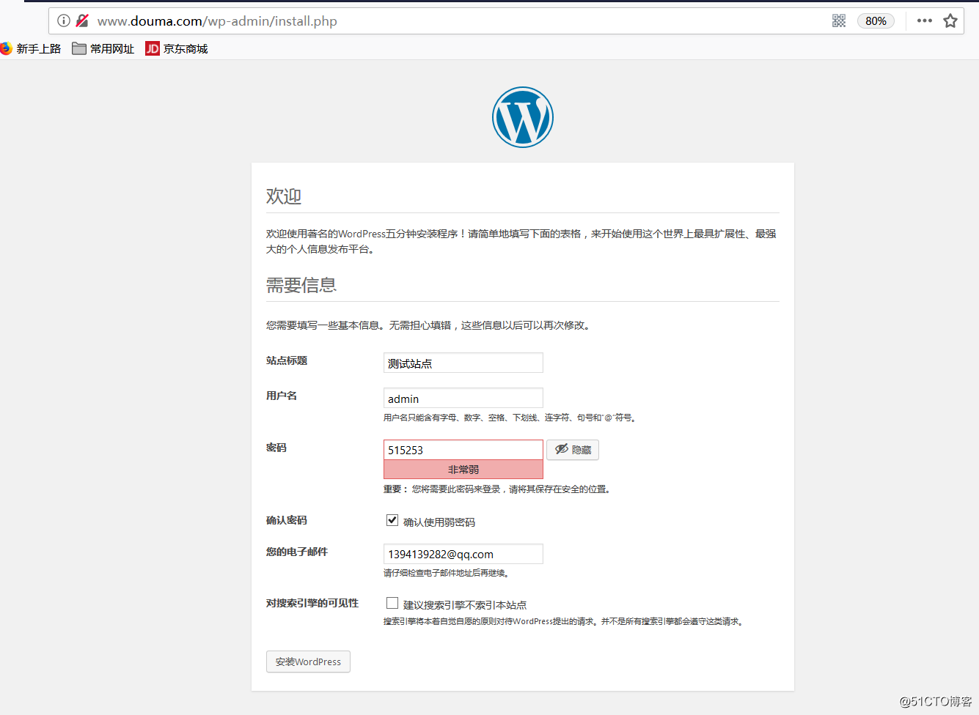Click the WordPress logo
The height and width of the screenshot is (715, 979).
point(523,117)
